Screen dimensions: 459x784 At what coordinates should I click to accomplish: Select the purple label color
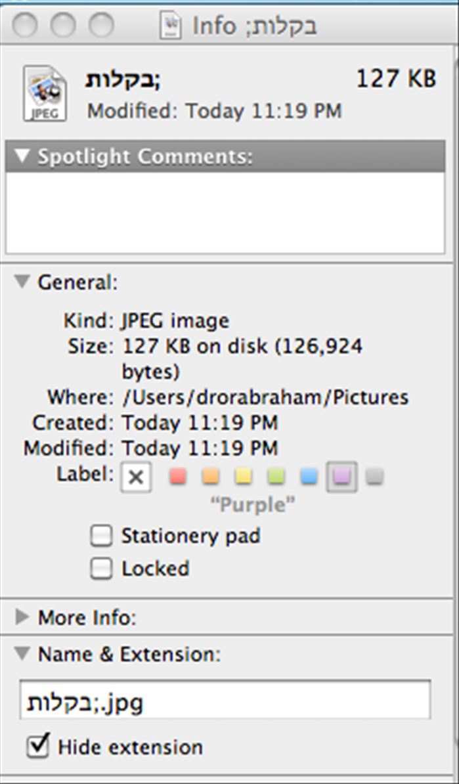tap(341, 477)
